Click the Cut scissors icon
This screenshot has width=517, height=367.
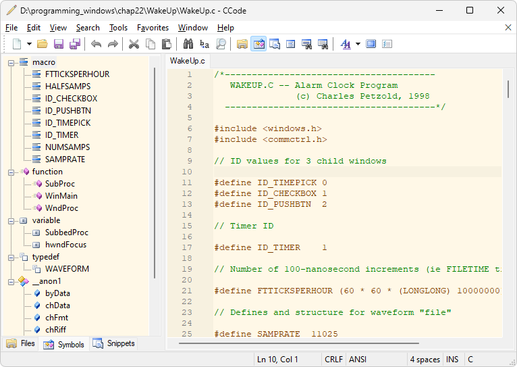coord(134,44)
